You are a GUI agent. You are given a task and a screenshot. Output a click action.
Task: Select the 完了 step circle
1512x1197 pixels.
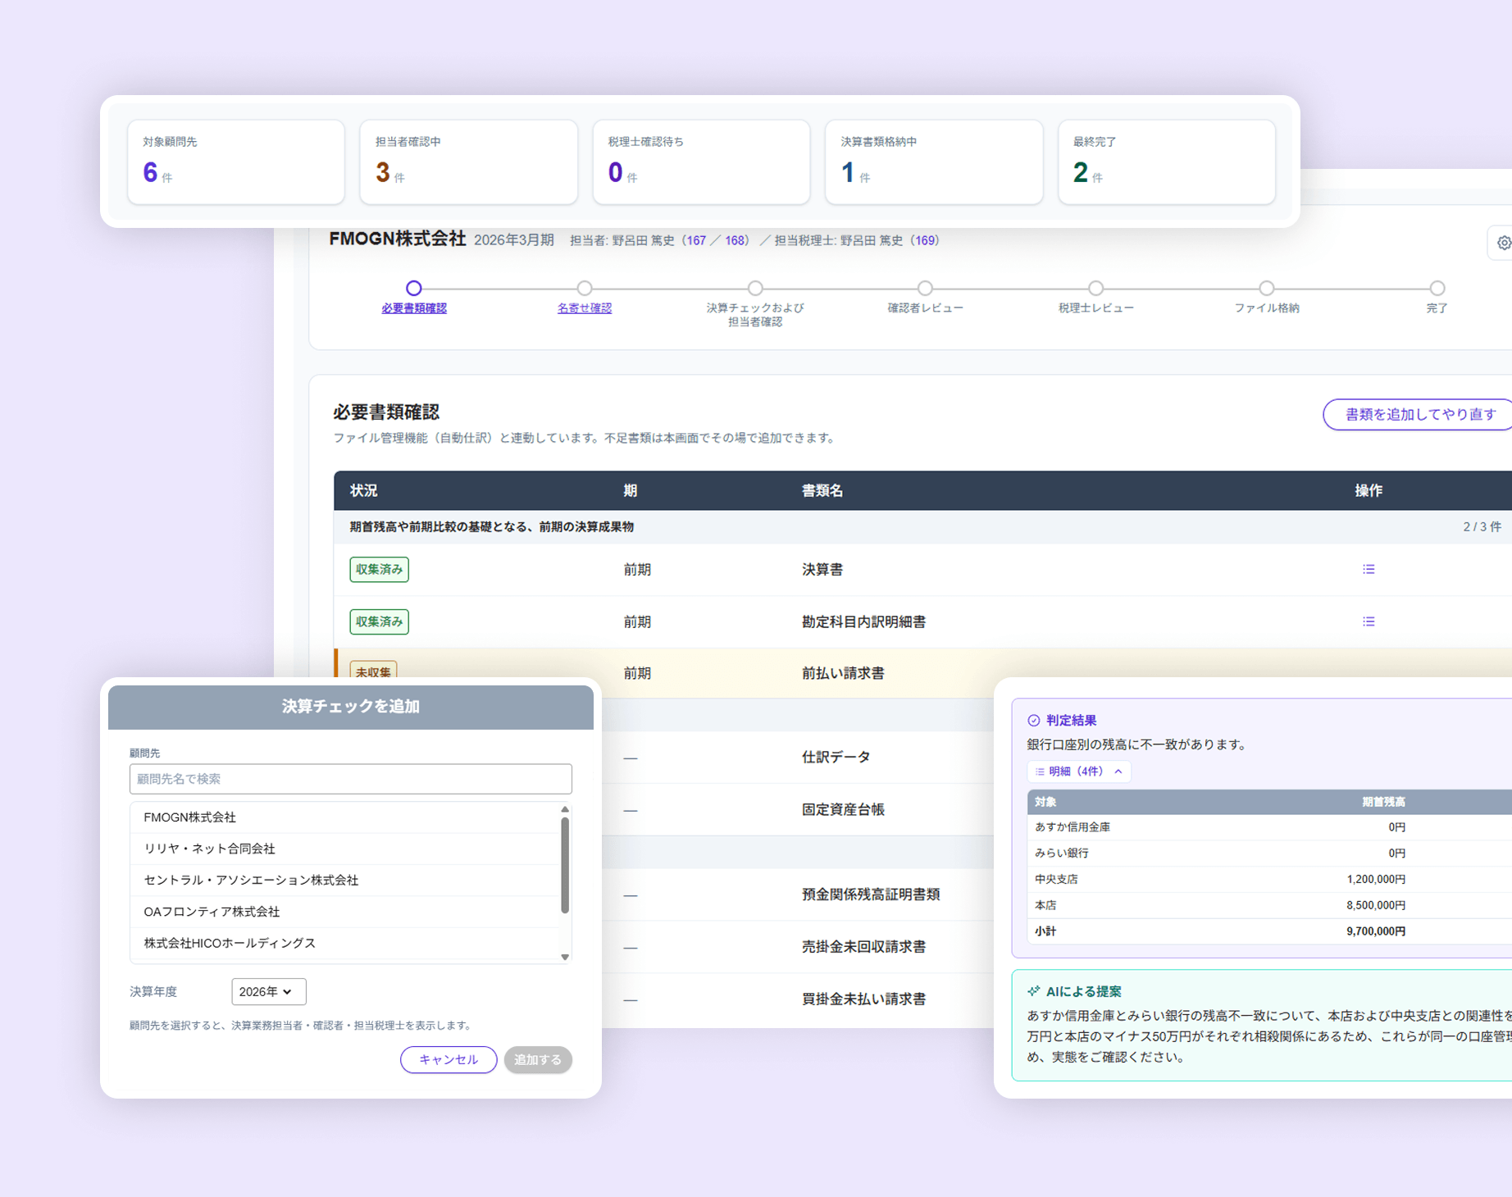tap(1437, 288)
